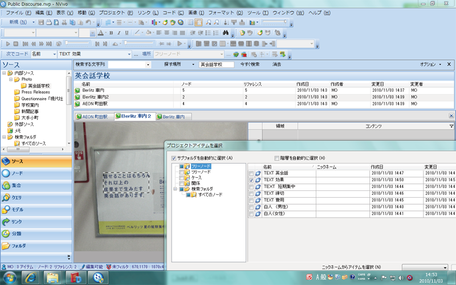This screenshot has width=456, height=285.
Task: Collapse the 内部ソース tree node
Action: tap(4, 73)
